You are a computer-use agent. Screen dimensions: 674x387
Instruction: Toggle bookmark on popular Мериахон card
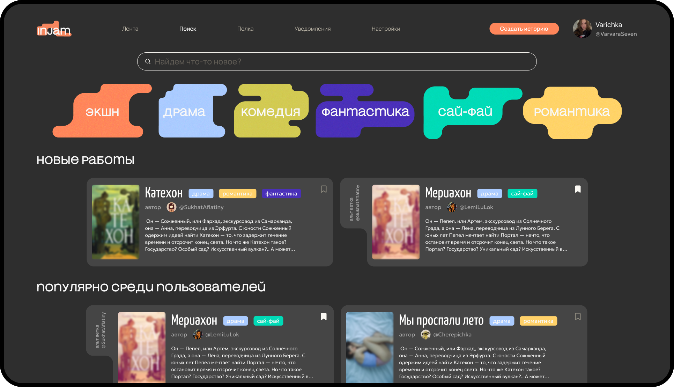(x=324, y=317)
